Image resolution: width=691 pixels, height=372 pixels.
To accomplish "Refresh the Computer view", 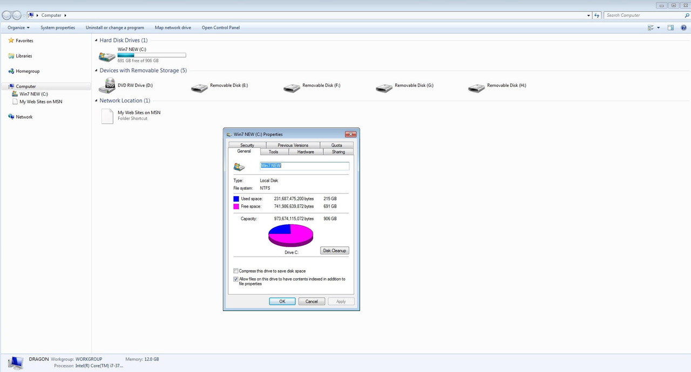I will point(597,16).
